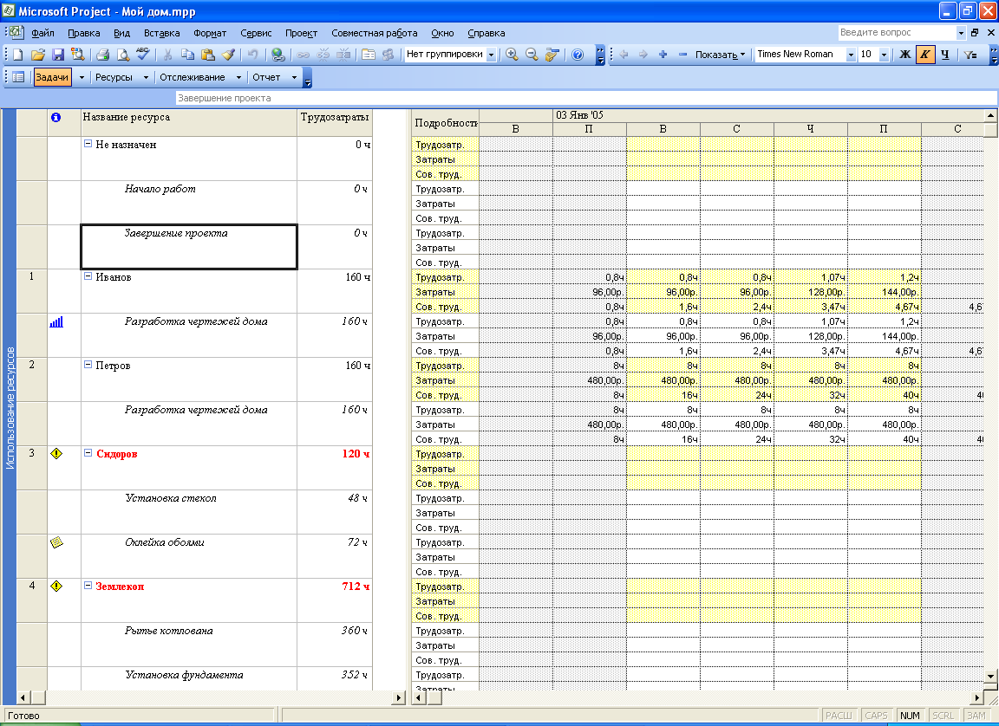Image resolution: width=999 pixels, height=726 pixels.
Task: Open the AutoFilter funnel icon
Action: click(x=970, y=55)
